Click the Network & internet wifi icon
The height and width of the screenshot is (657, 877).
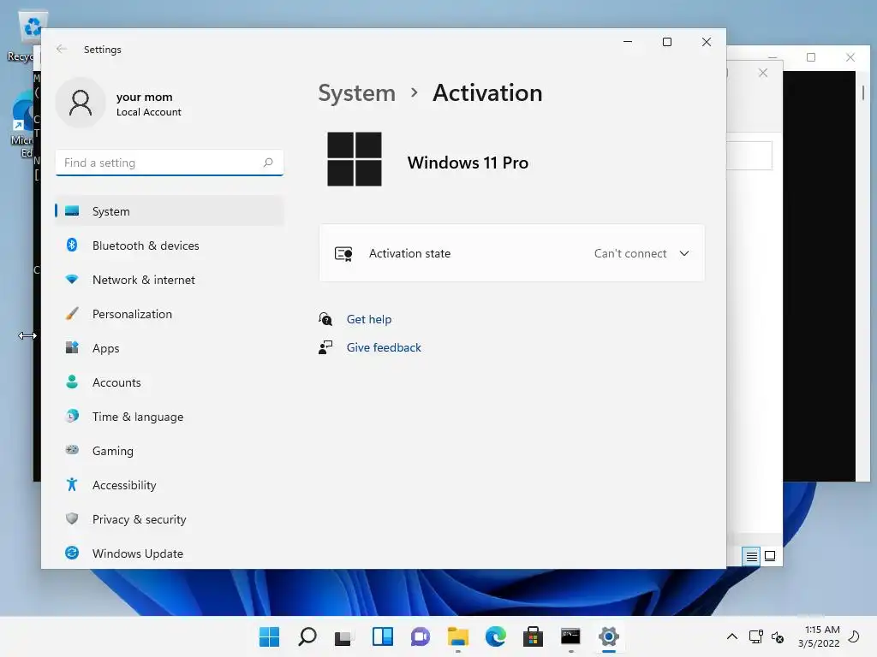point(72,280)
